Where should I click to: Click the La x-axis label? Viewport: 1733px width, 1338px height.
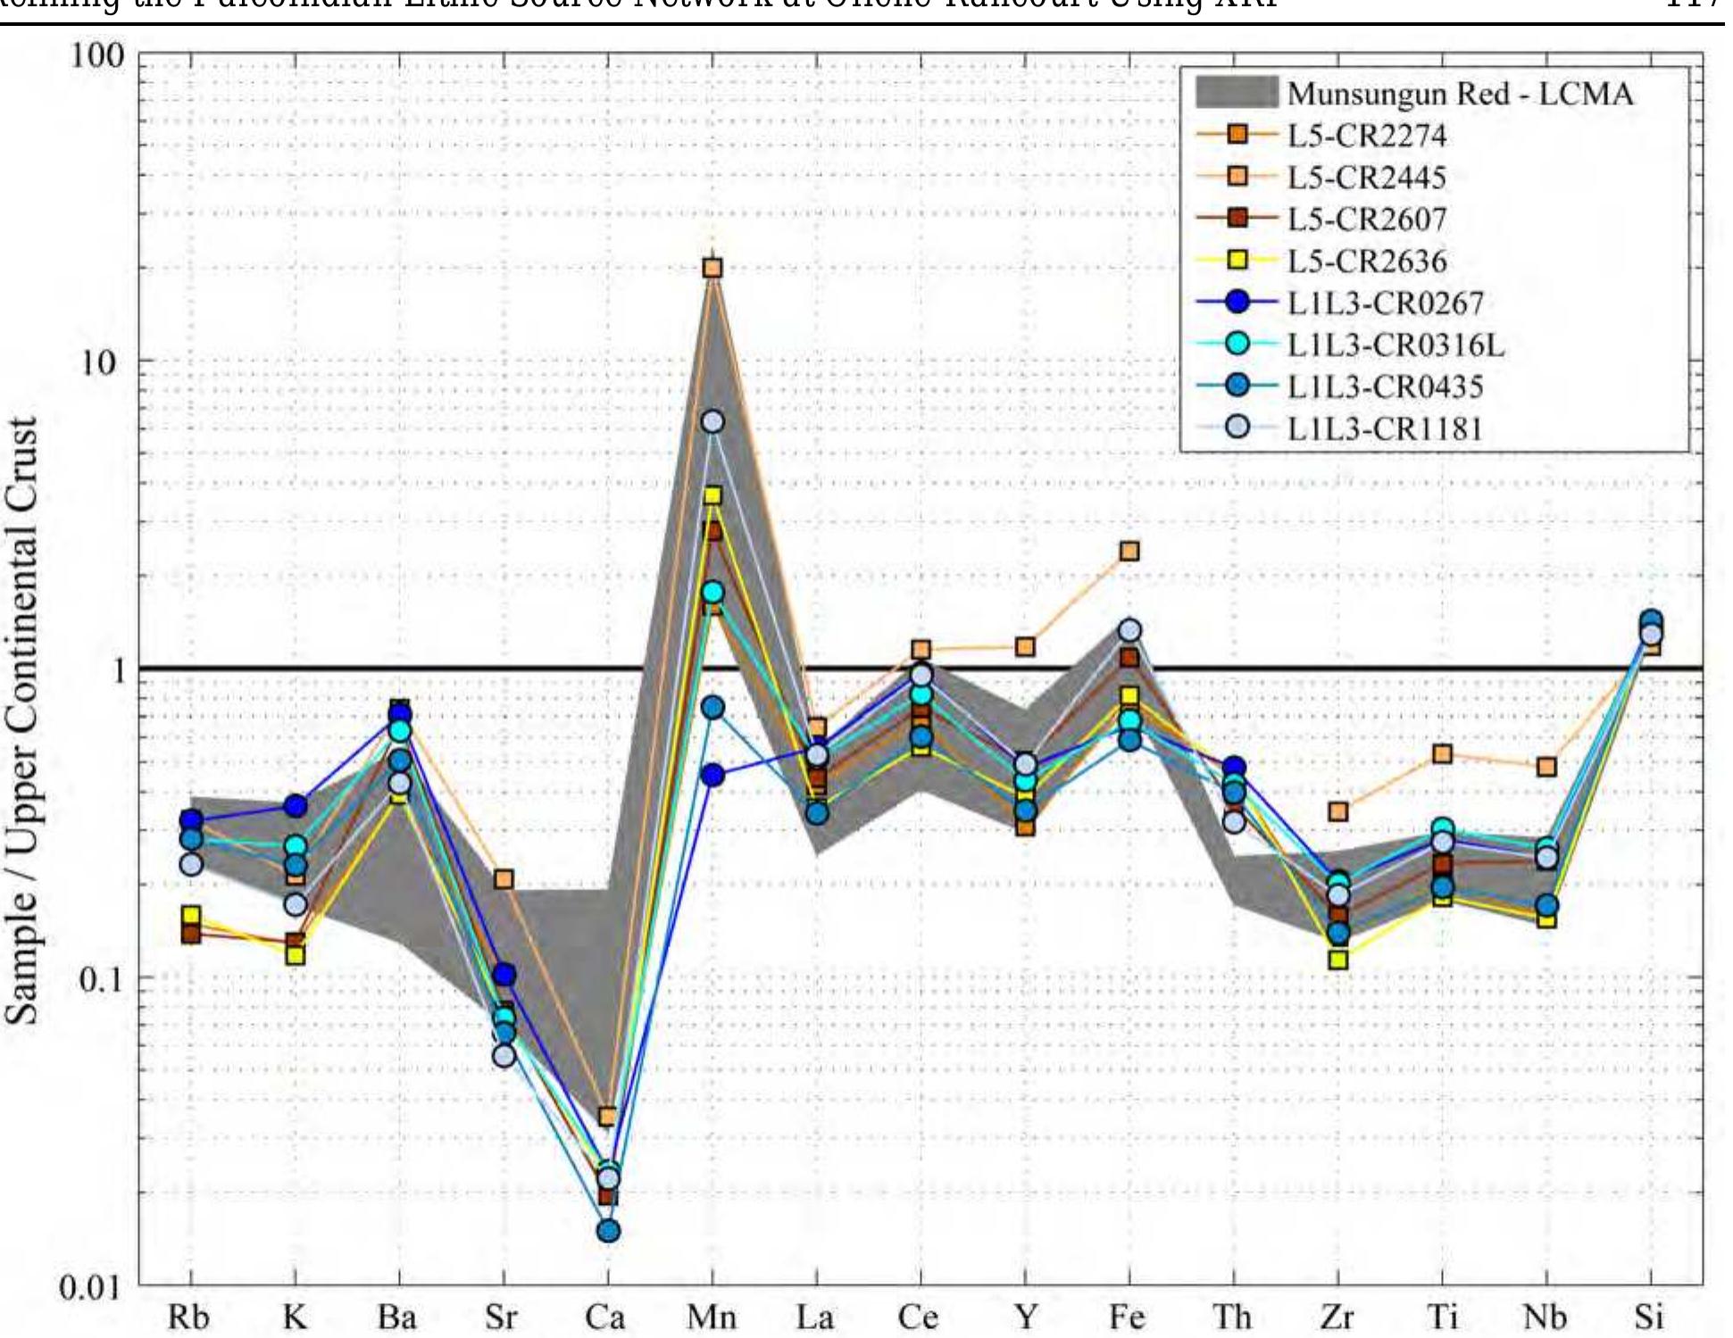click(x=815, y=1317)
